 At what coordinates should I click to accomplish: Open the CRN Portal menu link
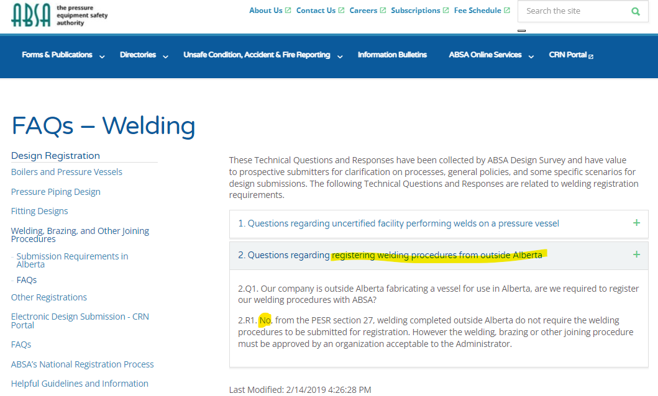pos(568,55)
